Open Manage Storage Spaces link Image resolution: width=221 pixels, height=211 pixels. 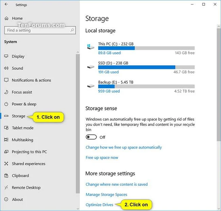point(106,194)
